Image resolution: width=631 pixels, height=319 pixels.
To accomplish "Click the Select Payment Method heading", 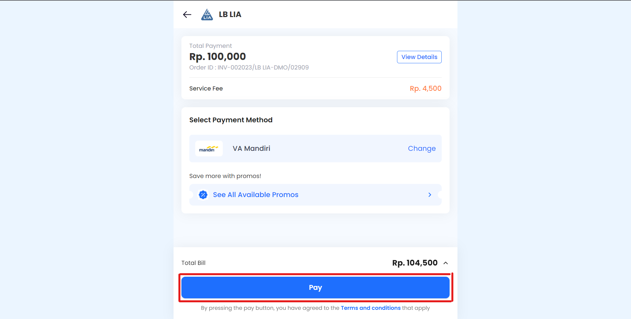I will [231, 120].
